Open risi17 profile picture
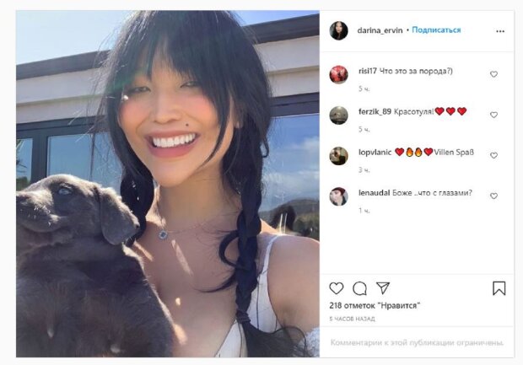 point(338,74)
